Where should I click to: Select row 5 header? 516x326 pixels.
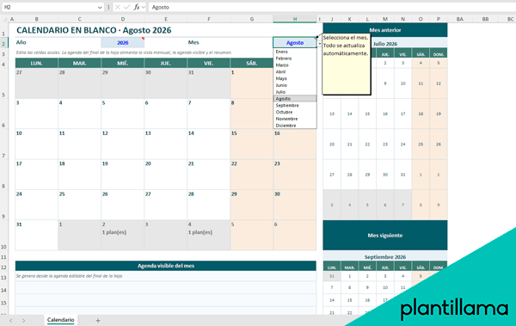coord(3,83)
